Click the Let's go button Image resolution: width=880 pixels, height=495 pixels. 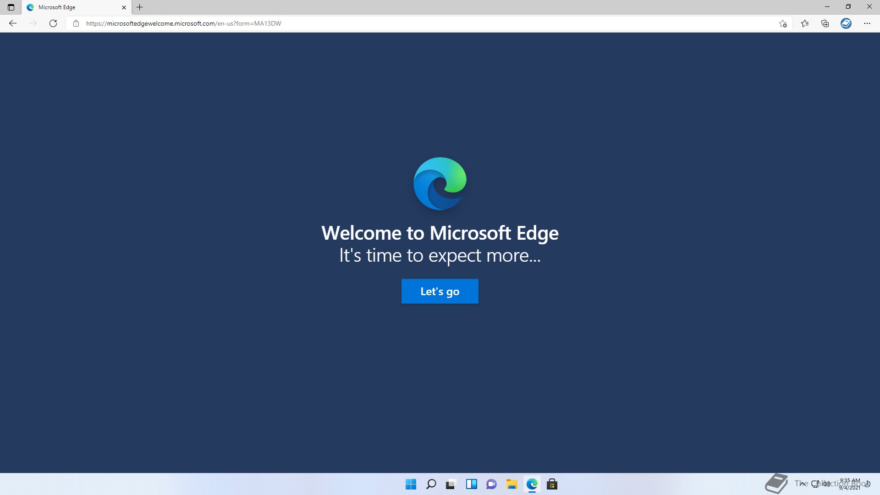440,291
